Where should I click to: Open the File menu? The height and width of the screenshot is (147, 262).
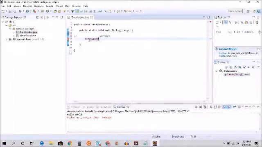click(3, 6)
